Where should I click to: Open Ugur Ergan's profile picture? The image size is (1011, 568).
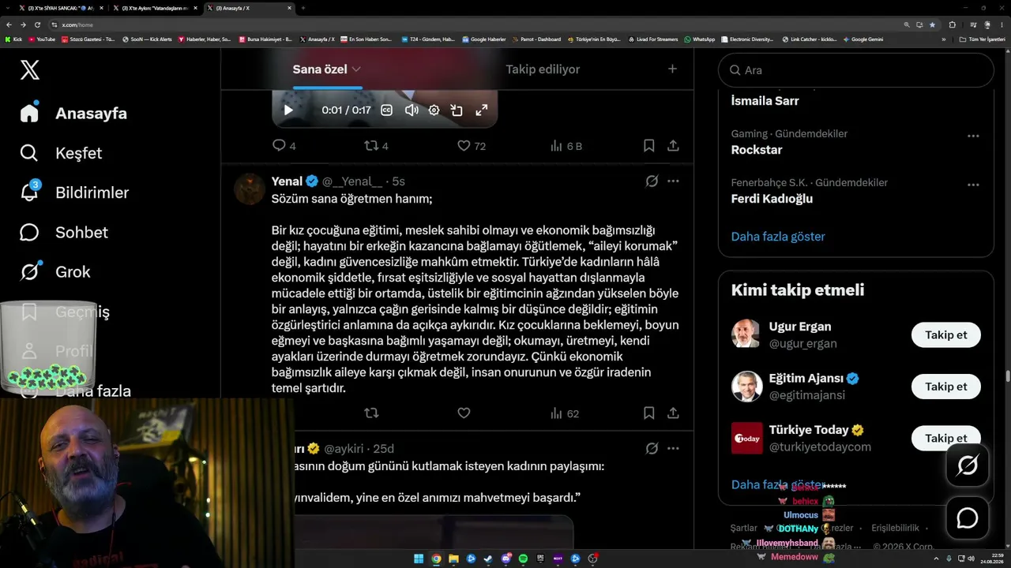(746, 334)
